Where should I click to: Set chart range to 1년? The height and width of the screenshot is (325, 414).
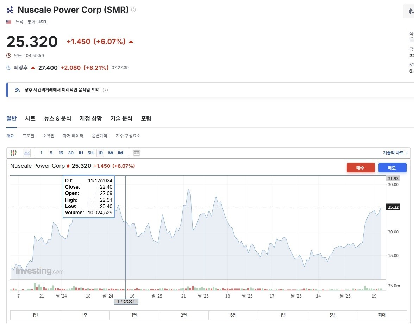pos(283,315)
